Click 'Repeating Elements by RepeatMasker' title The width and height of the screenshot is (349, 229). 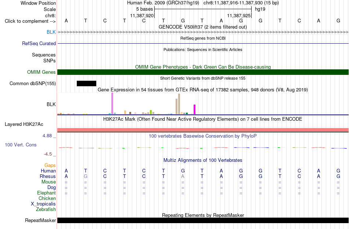(203, 215)
